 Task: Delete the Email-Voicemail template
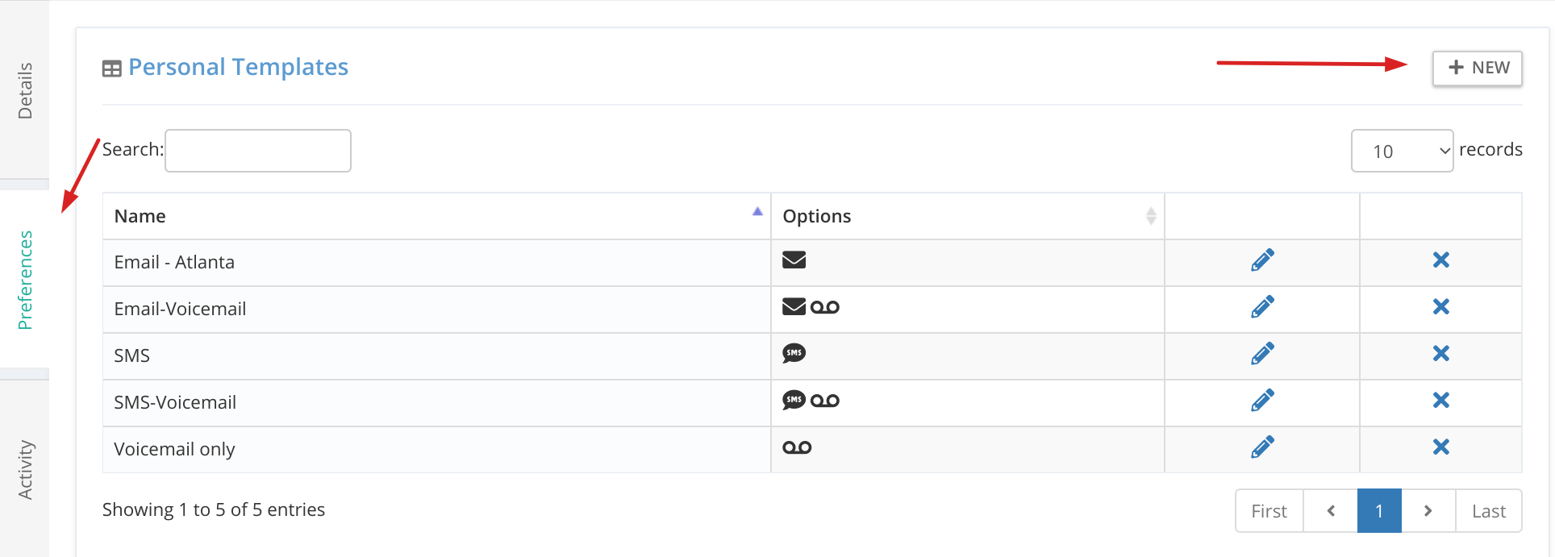(x=1440, y=307)
